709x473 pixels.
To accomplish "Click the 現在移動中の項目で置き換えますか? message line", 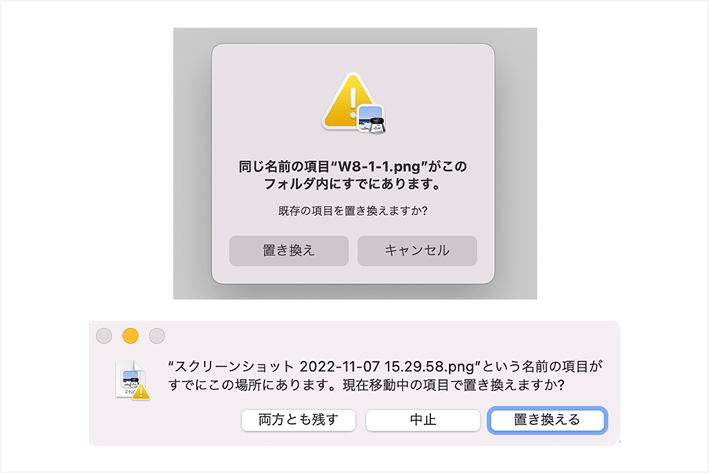I will coord(454,385).
